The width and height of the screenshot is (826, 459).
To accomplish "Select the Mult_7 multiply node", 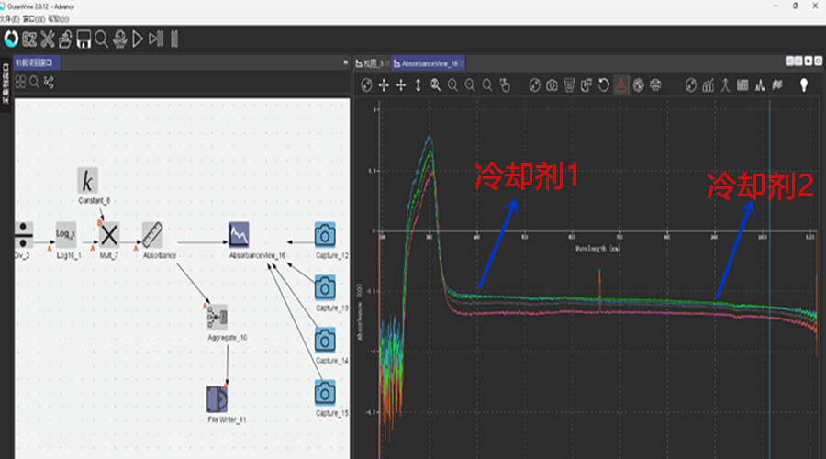I will [x=110, y=233].
